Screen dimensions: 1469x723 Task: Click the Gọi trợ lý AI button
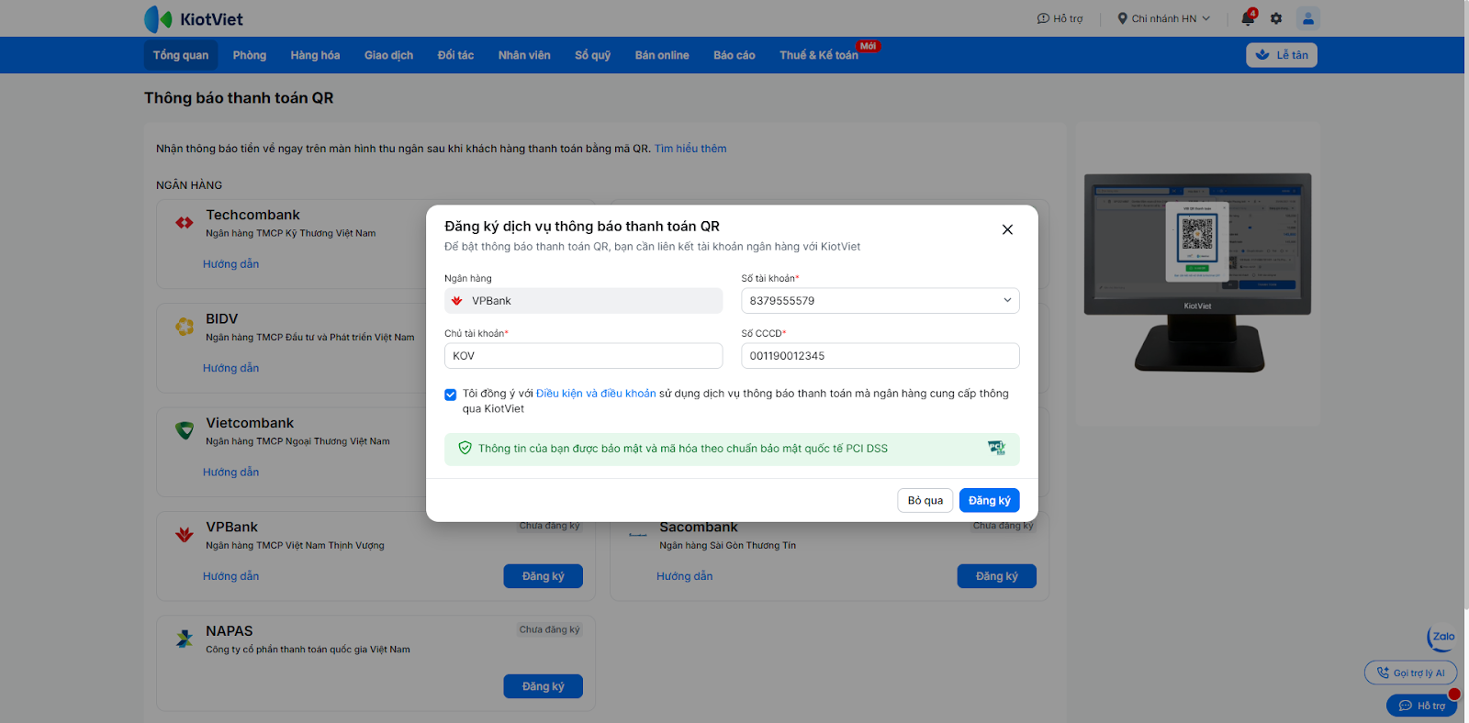coord(1410,673)
